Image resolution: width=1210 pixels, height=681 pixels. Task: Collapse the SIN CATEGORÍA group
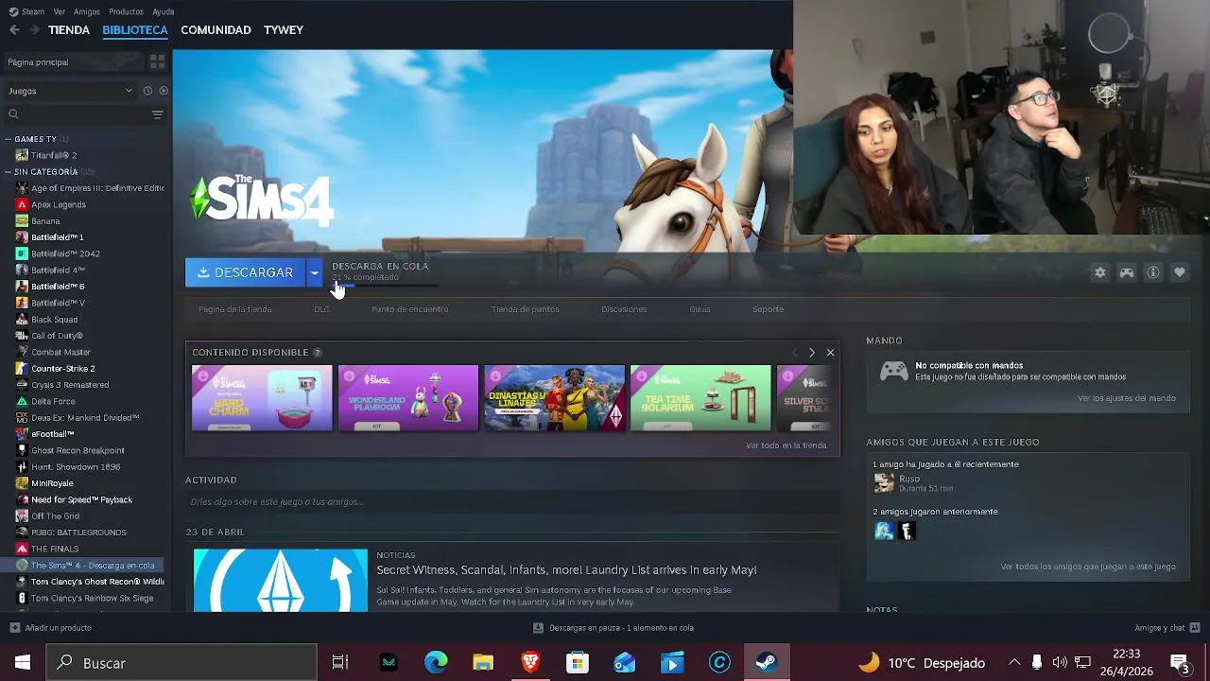9,172
